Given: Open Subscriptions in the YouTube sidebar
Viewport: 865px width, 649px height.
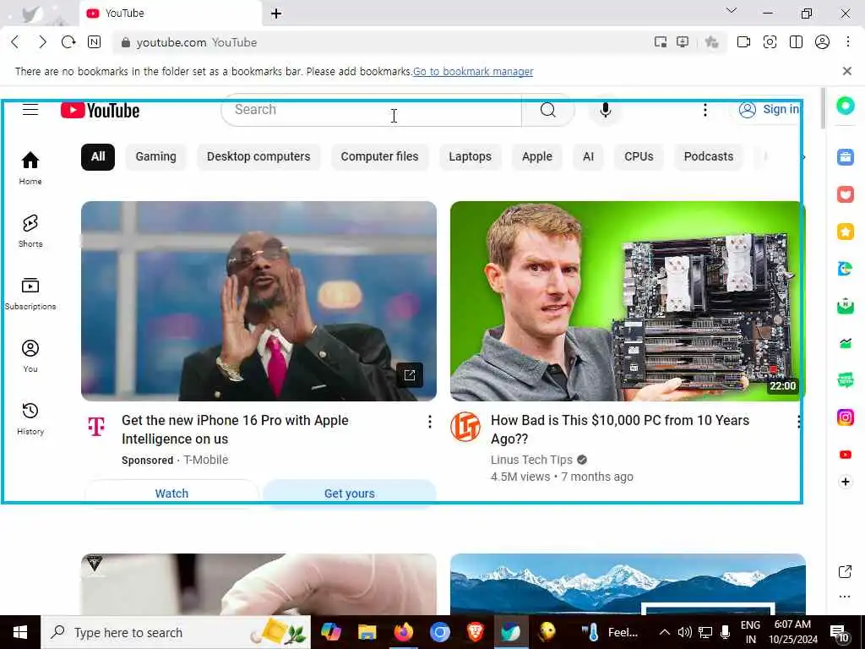Looking at the screenshot, I should 30,293.
